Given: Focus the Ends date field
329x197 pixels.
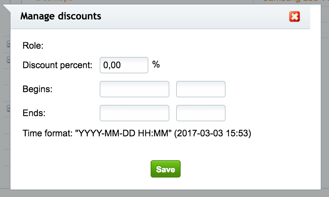Looking at the screenshot, I should [135, 113].
